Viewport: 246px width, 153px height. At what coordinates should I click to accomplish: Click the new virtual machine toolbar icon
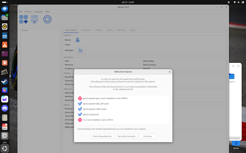click(23, 19)
